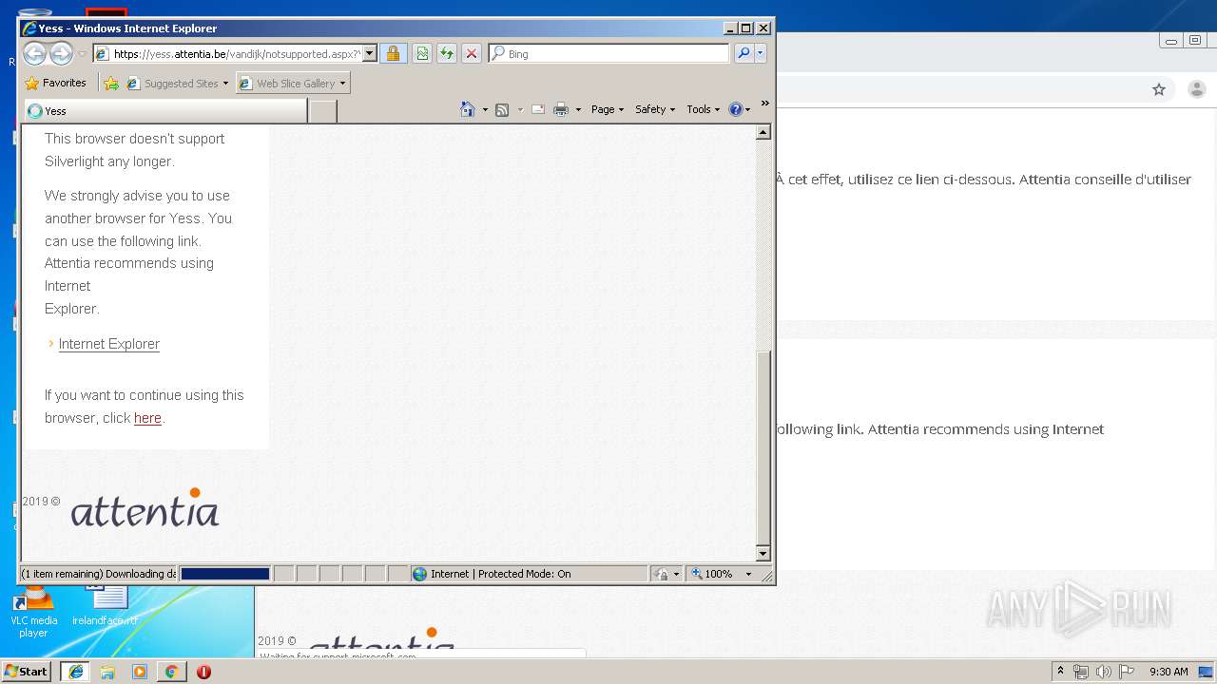Viewport: 1217px width, 684px height.
Task: Click Add to Favorites Bar icon
Action: (x=111, y=84)
